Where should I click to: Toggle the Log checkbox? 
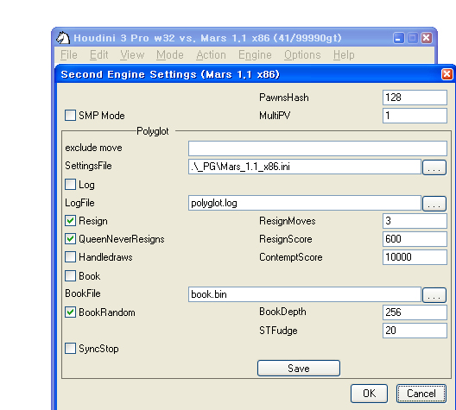pyautogui.click(x=70, y=185)
